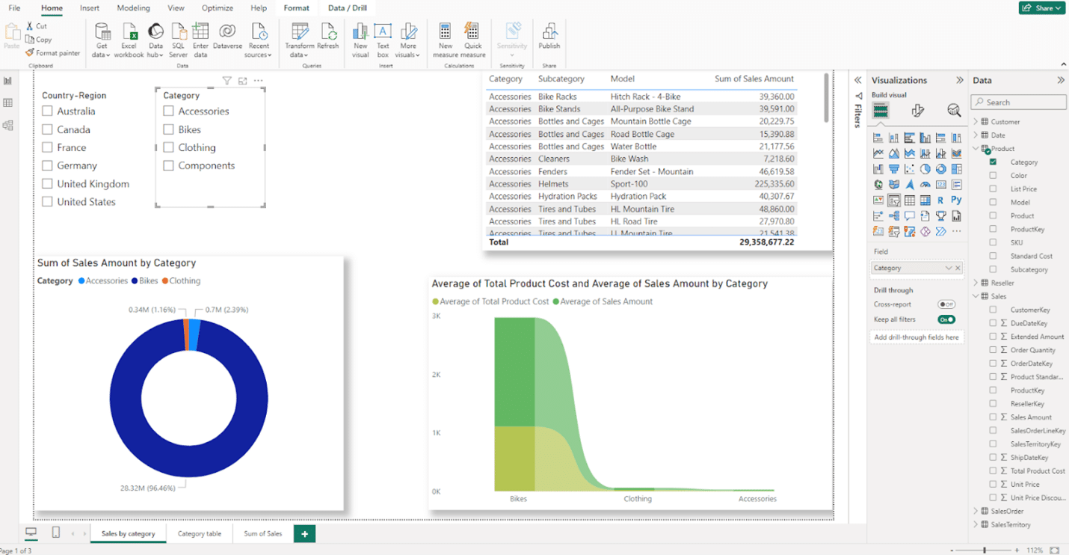Select the R script visual icon
This screenshot has height=555, width=1069.
click(940, 199)
